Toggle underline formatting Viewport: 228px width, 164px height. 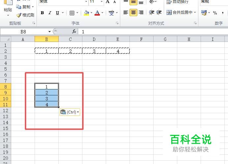pos(57,13)
